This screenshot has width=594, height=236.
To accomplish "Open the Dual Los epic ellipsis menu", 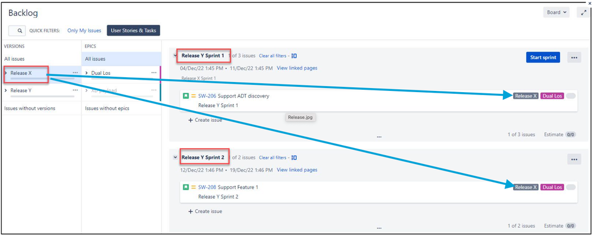I will point(154,73).
